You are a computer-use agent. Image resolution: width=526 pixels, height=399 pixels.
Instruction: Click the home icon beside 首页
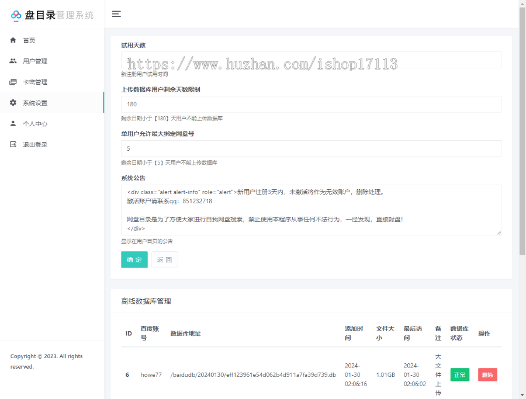click(x=13, y=40)
